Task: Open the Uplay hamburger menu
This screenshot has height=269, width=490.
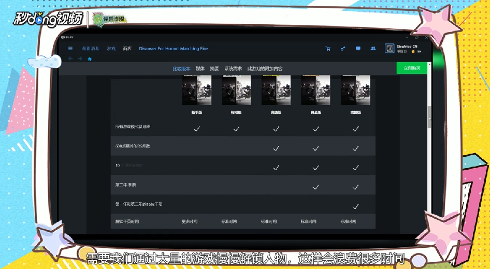Action: point(70,49)
